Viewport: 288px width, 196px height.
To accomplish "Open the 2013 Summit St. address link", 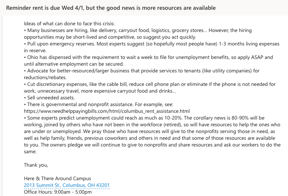I will (x=67, y=185).
